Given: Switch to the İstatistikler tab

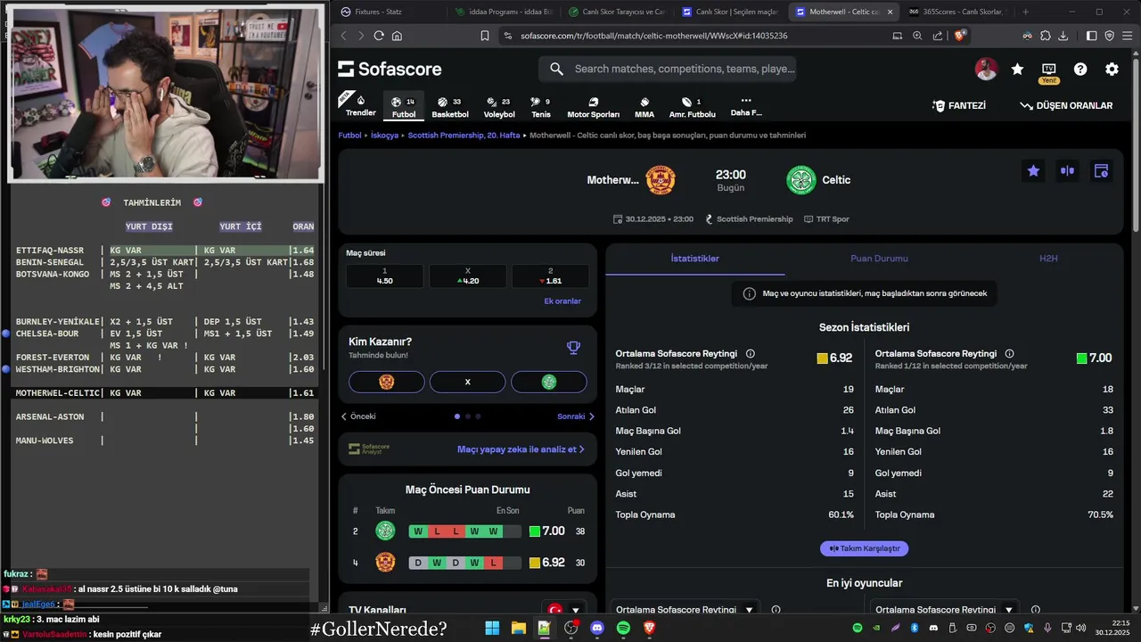Looking at the screenshot, I should 695,259.
